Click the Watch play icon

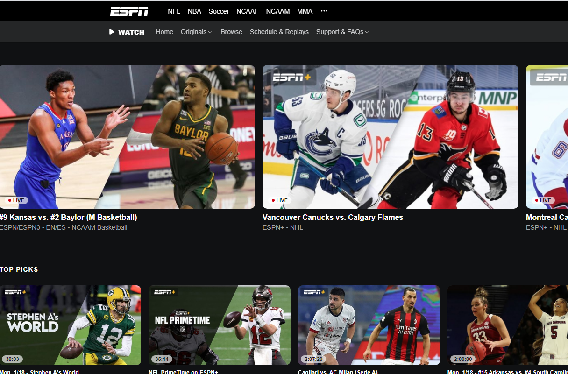pos(112,32)
